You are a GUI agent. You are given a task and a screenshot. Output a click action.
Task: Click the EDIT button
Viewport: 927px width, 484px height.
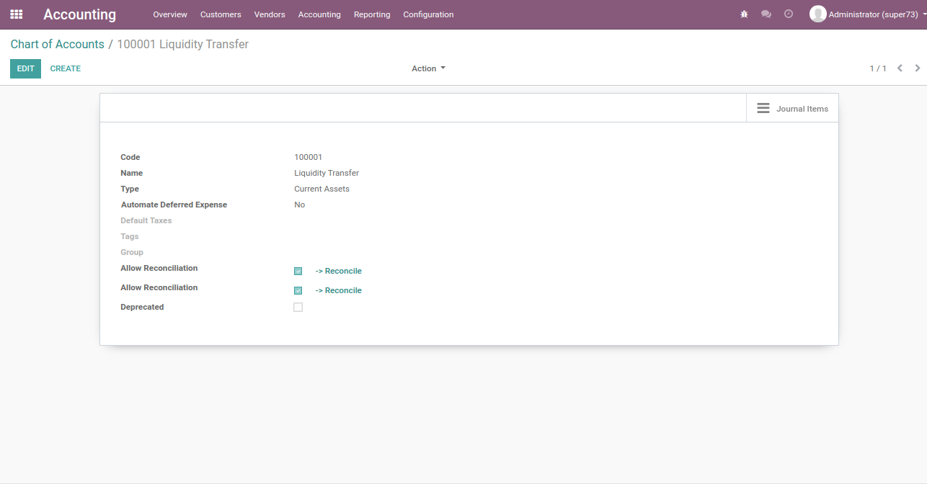25,68
